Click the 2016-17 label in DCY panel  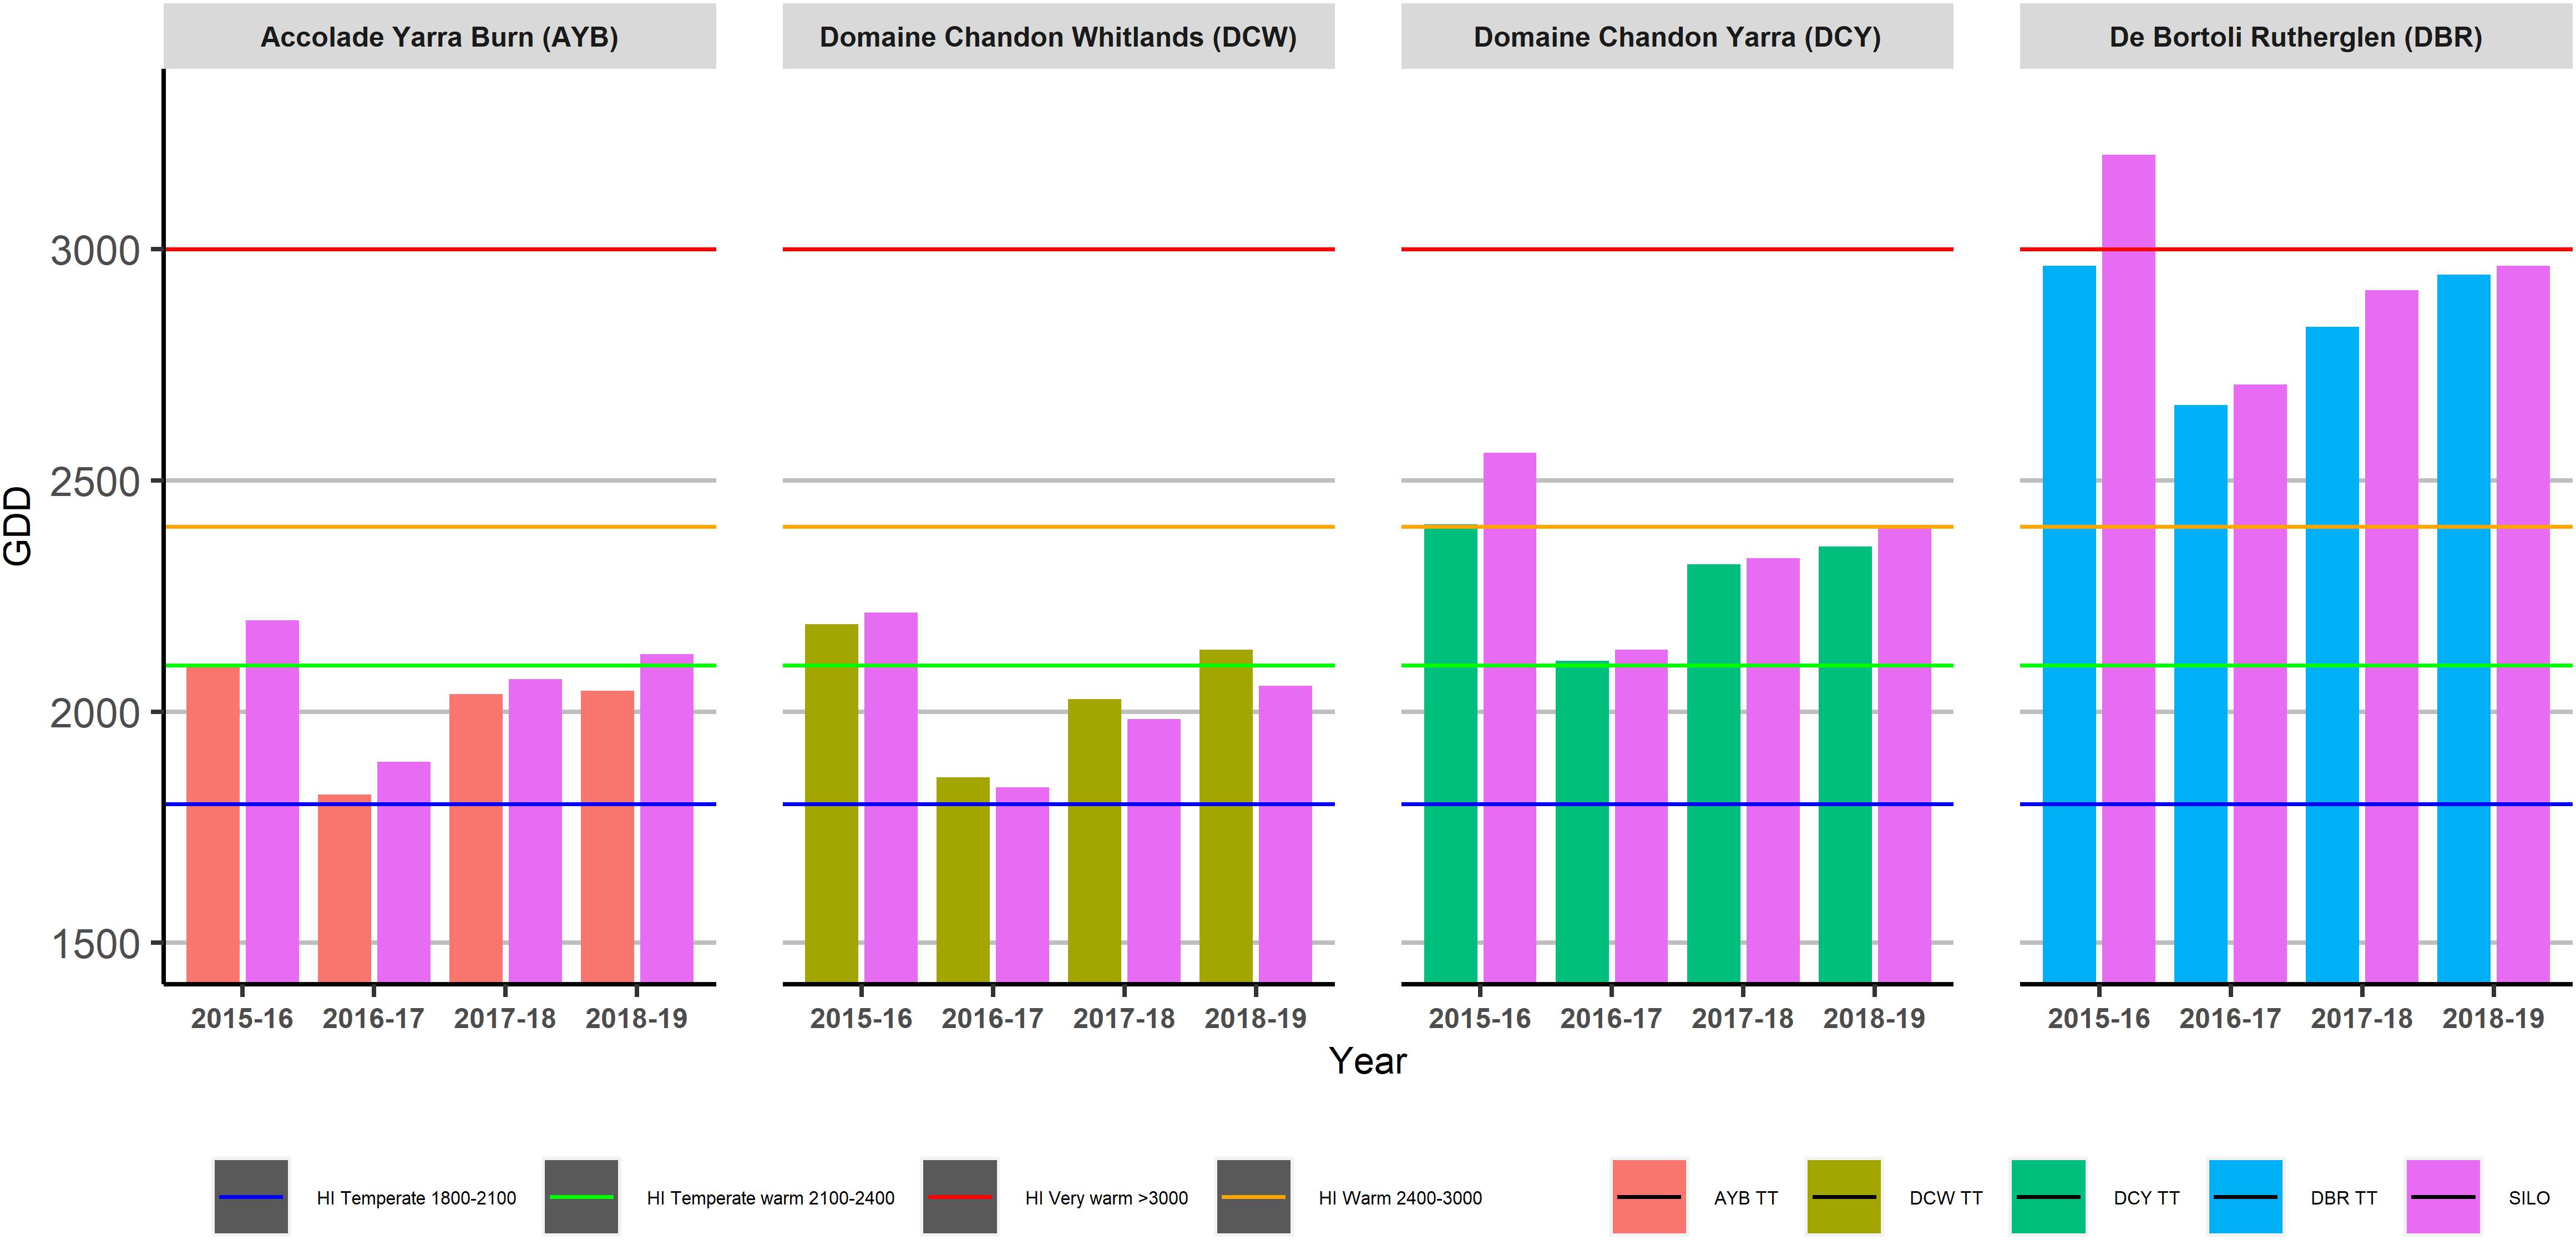click(x=1611, y=1018)
